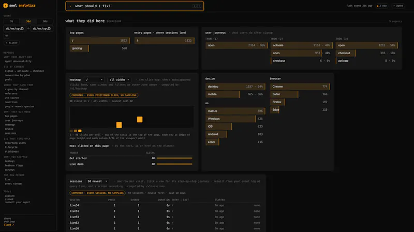Open referrers report in sidebar
This screenshot has height=232, width=414.
click(11, 93)
